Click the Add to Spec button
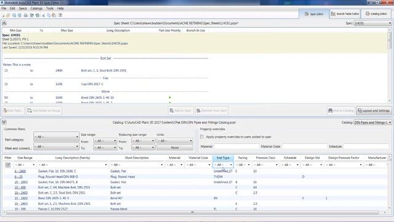Screen dimensions: 394x222 (180, 110)
